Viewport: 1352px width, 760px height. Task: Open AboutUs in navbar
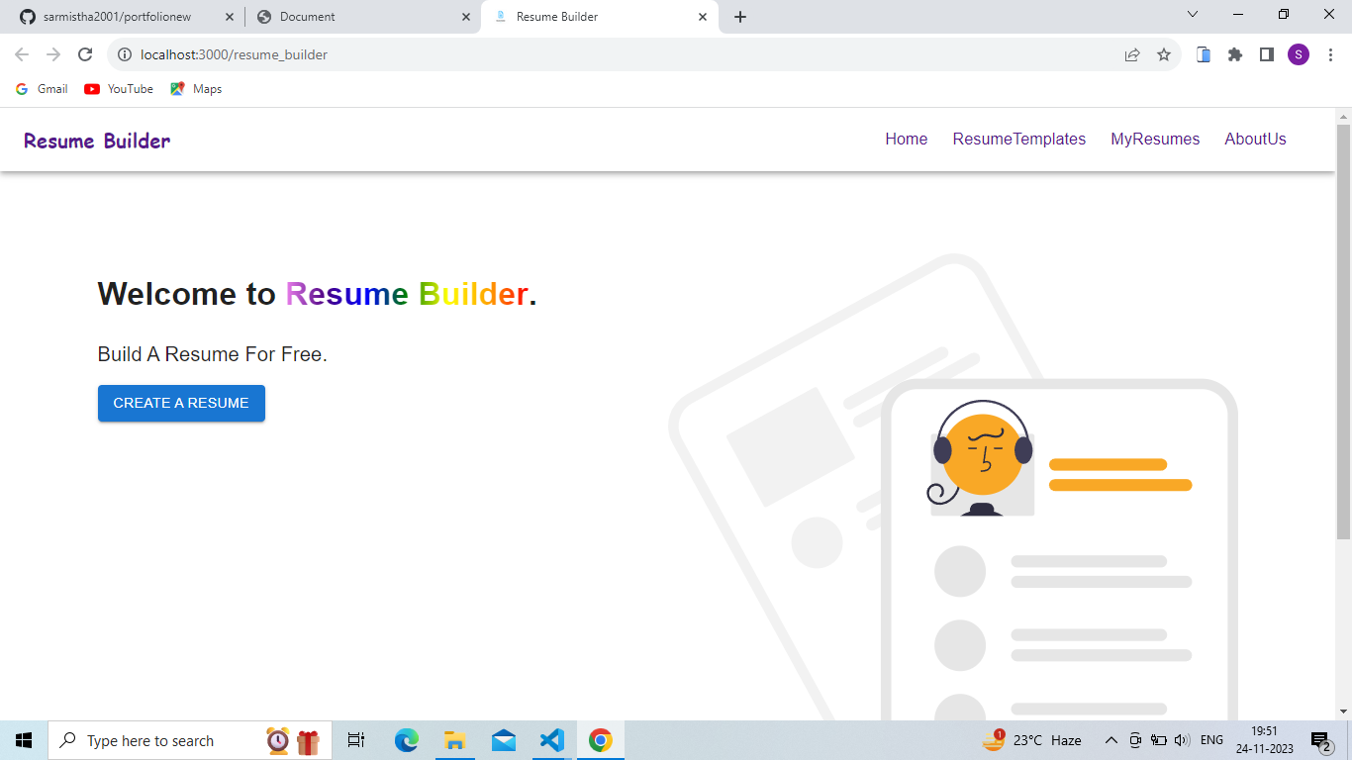[x=1255, y=140]
